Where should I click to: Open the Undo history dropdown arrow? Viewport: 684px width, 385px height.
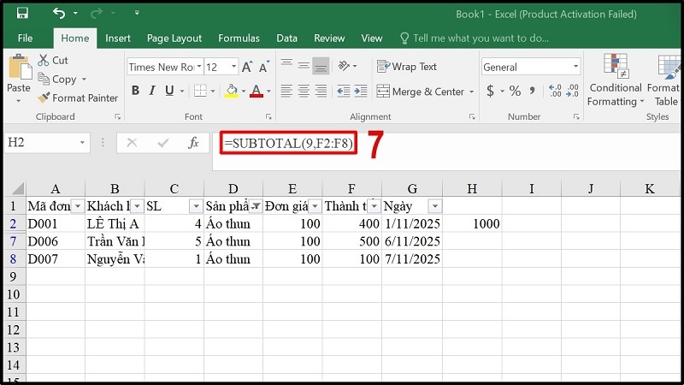tap(75, 14)
